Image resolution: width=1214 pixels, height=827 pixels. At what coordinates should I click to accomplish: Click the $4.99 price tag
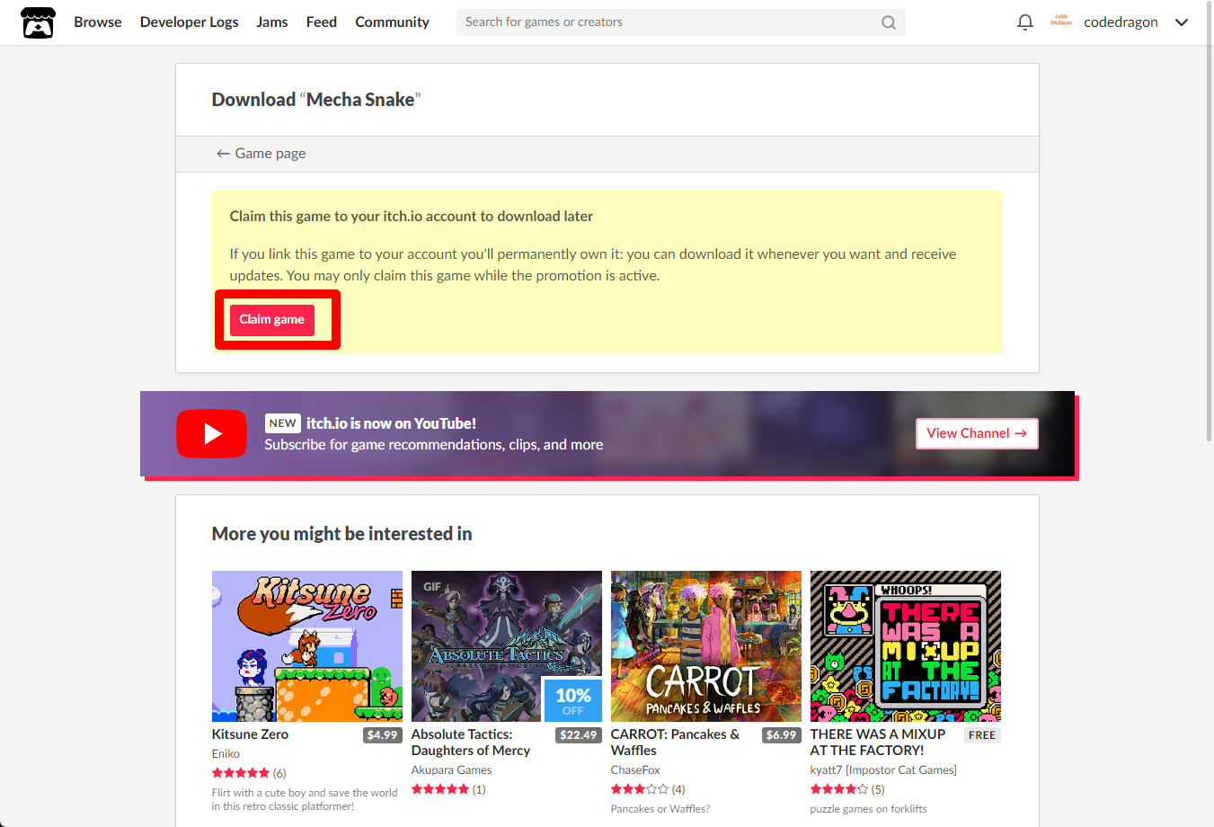point(382,735)
